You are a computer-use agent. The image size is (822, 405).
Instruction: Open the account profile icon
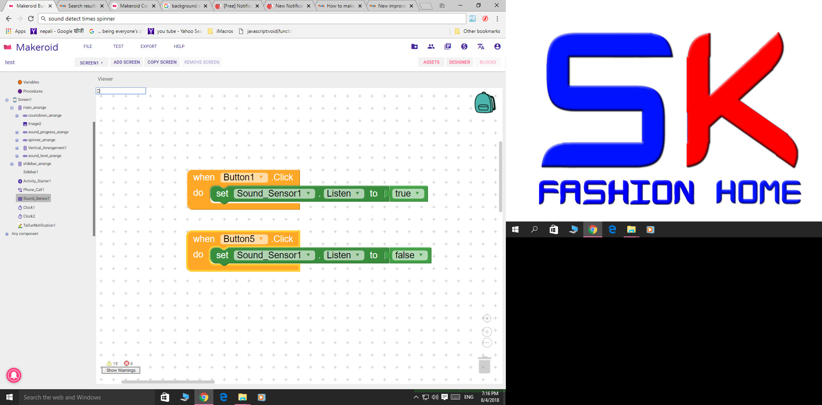(498, 47)
